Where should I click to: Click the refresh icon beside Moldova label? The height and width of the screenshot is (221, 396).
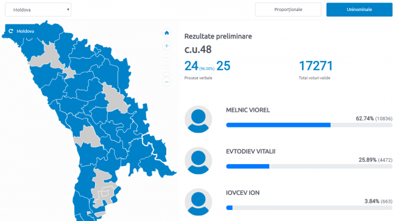[11, 31]
